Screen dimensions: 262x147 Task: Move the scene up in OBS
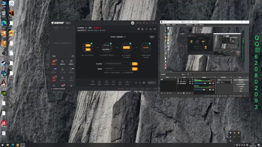167,93
